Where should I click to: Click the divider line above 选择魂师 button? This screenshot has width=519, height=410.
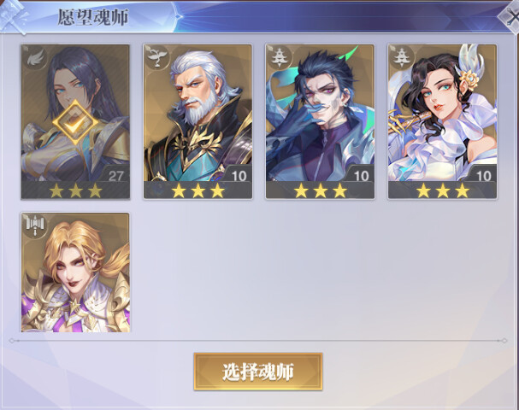[258, 340]
